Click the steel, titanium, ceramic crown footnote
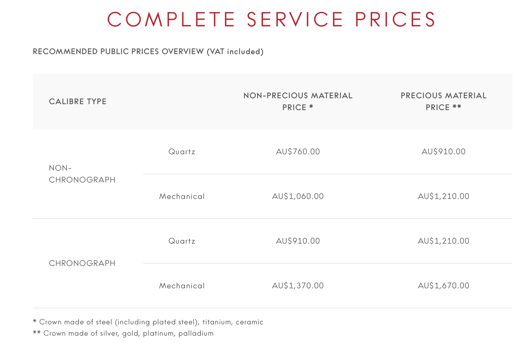Screen dimensions: 526x344 click(148, 322)
